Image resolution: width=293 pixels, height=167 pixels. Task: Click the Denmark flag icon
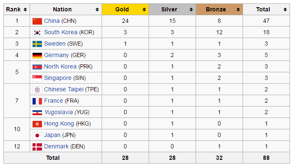coord(37,147)
